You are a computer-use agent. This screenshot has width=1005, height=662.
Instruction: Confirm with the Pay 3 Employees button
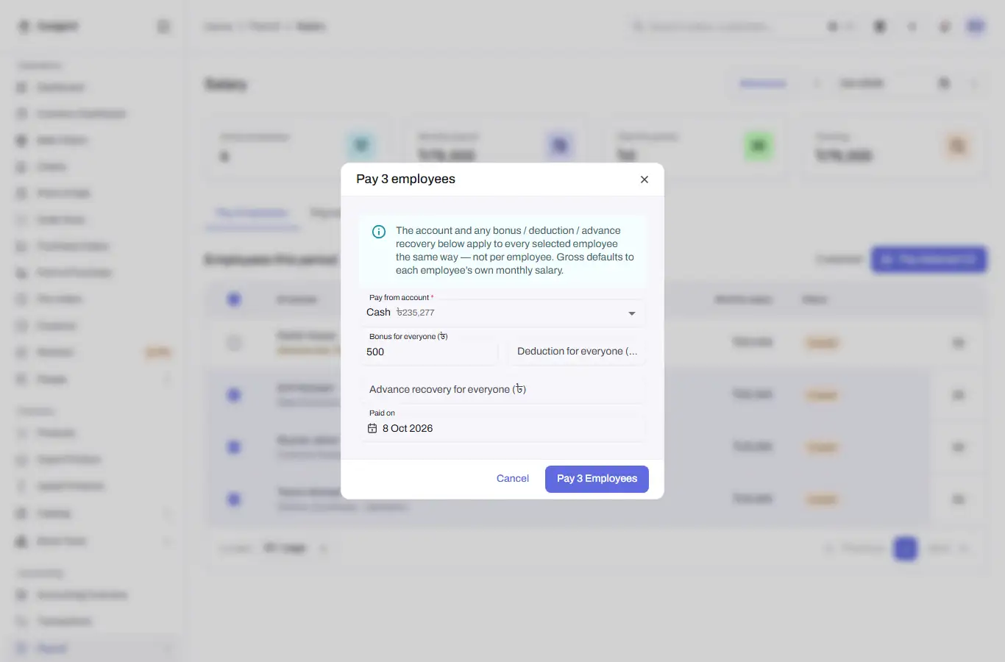coord(597,479)
